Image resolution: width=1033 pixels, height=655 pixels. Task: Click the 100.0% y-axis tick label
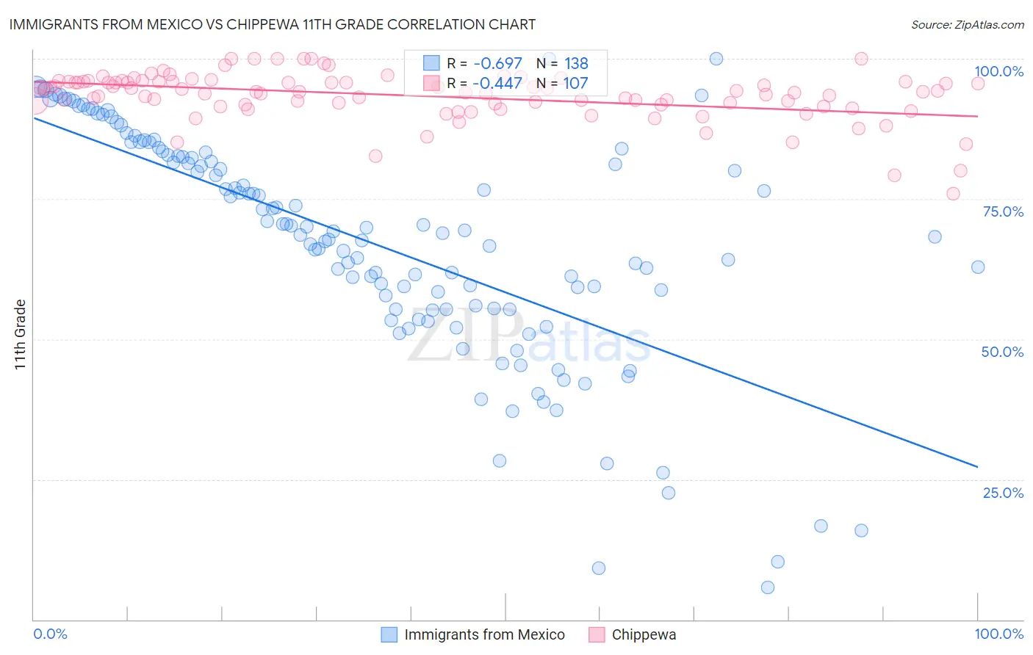pos(998,71)
